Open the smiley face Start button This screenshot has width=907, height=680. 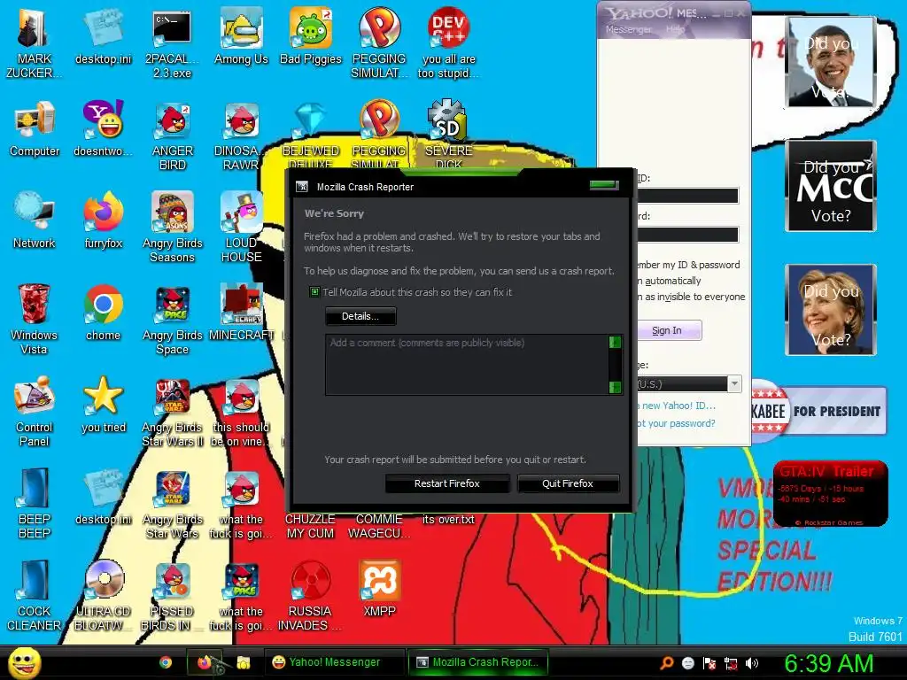[24, 662]
